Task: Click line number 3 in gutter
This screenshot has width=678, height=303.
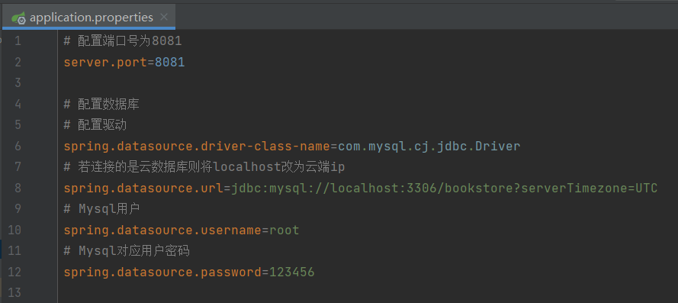Action: (18, 83)
